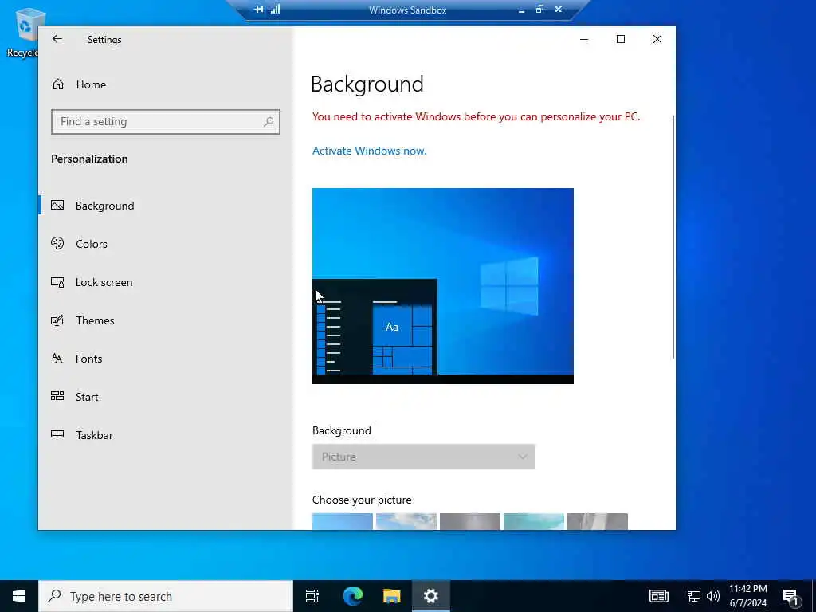816x612 pixels.
Task: Open the Taskbar settings page
Action: (x=166, y=435)
